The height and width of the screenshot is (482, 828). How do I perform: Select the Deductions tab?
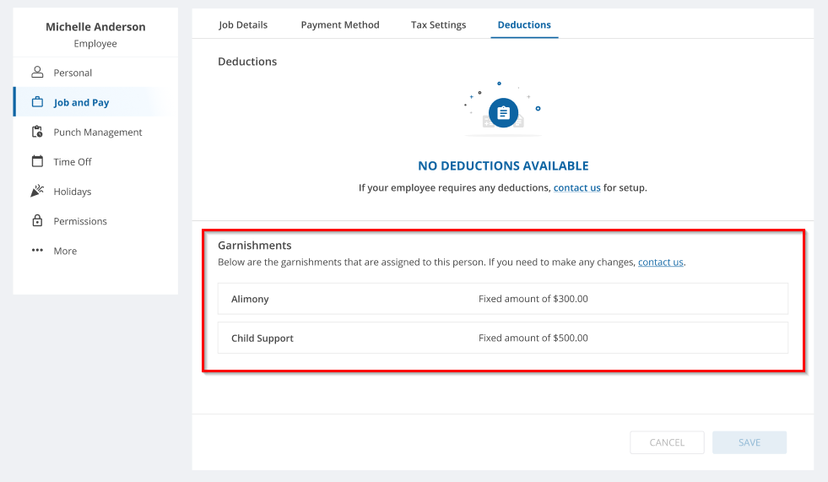pos(524,24)
